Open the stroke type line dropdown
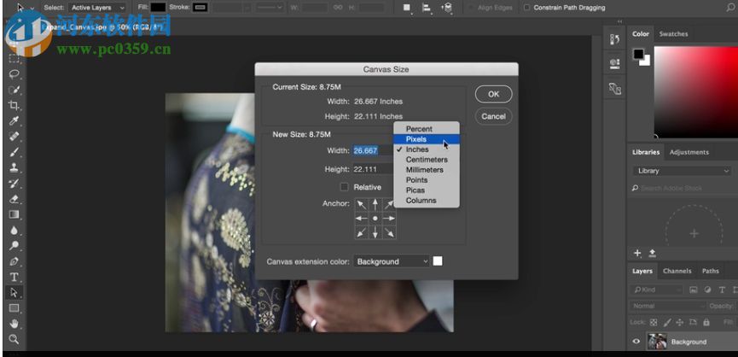 pos(271,8)
